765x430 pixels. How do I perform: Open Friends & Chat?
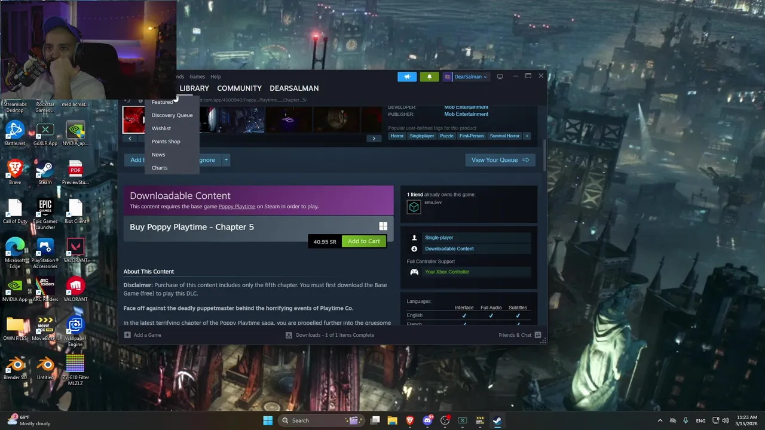pos(520,335)
